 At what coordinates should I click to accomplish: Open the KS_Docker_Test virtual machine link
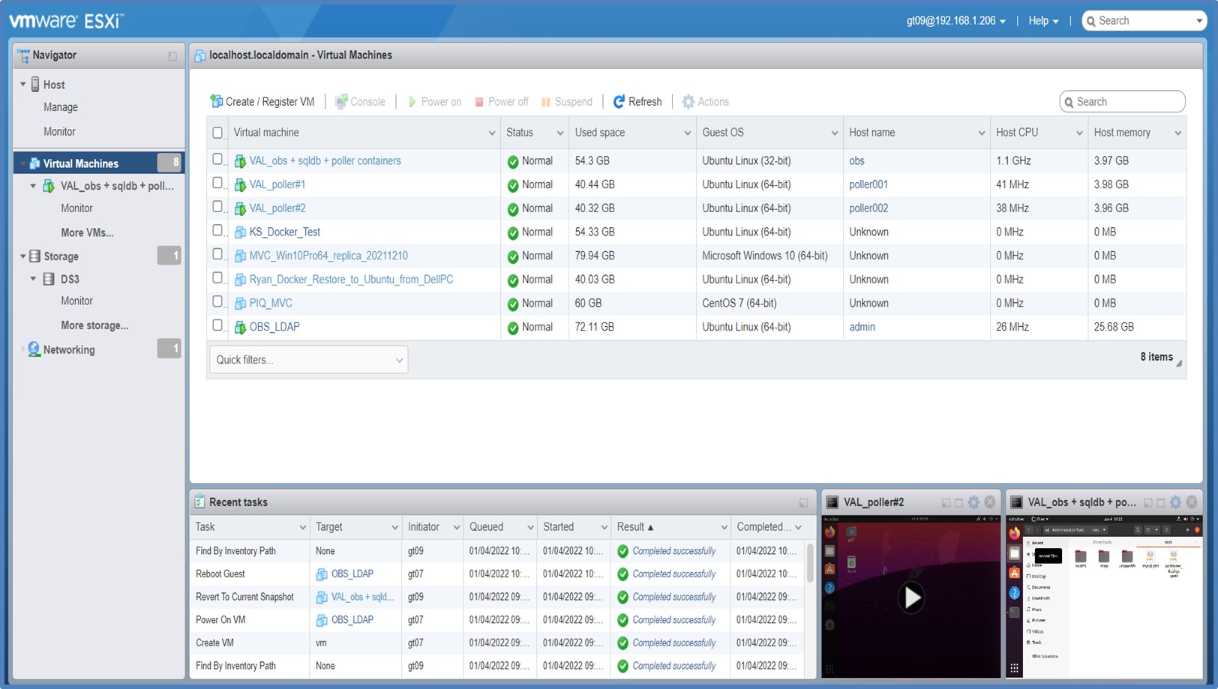click(284, 232)
